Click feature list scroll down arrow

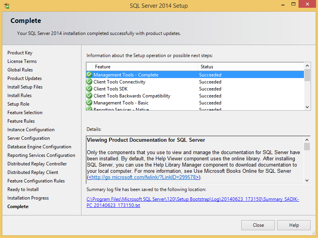[307, 107]
